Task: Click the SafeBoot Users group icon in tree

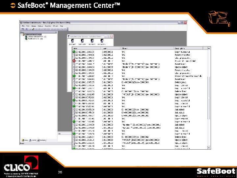Action: pos(26,39)
